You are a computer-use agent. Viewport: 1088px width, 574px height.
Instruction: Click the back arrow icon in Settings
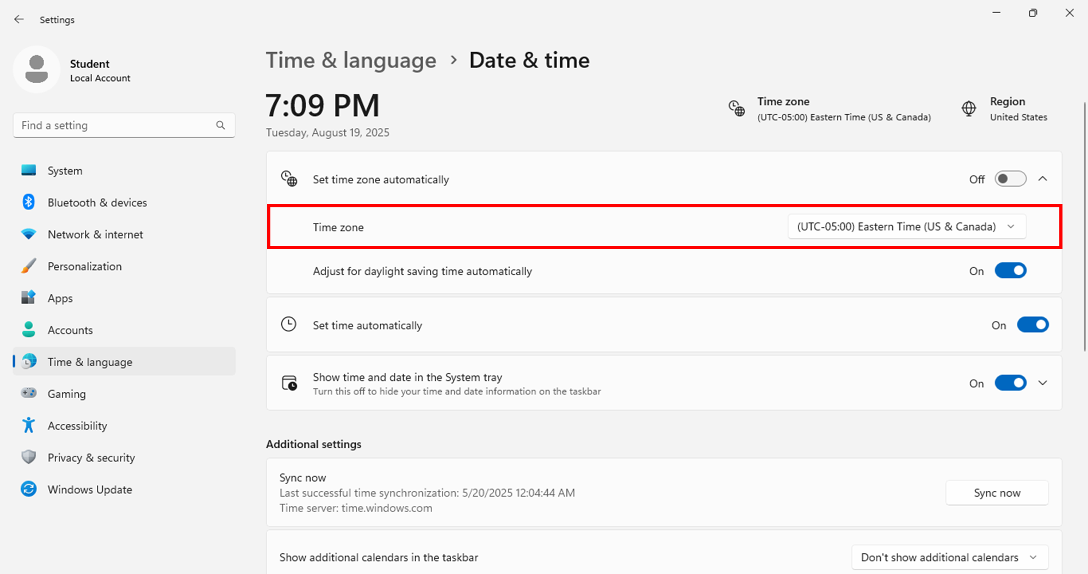(19, 20)
